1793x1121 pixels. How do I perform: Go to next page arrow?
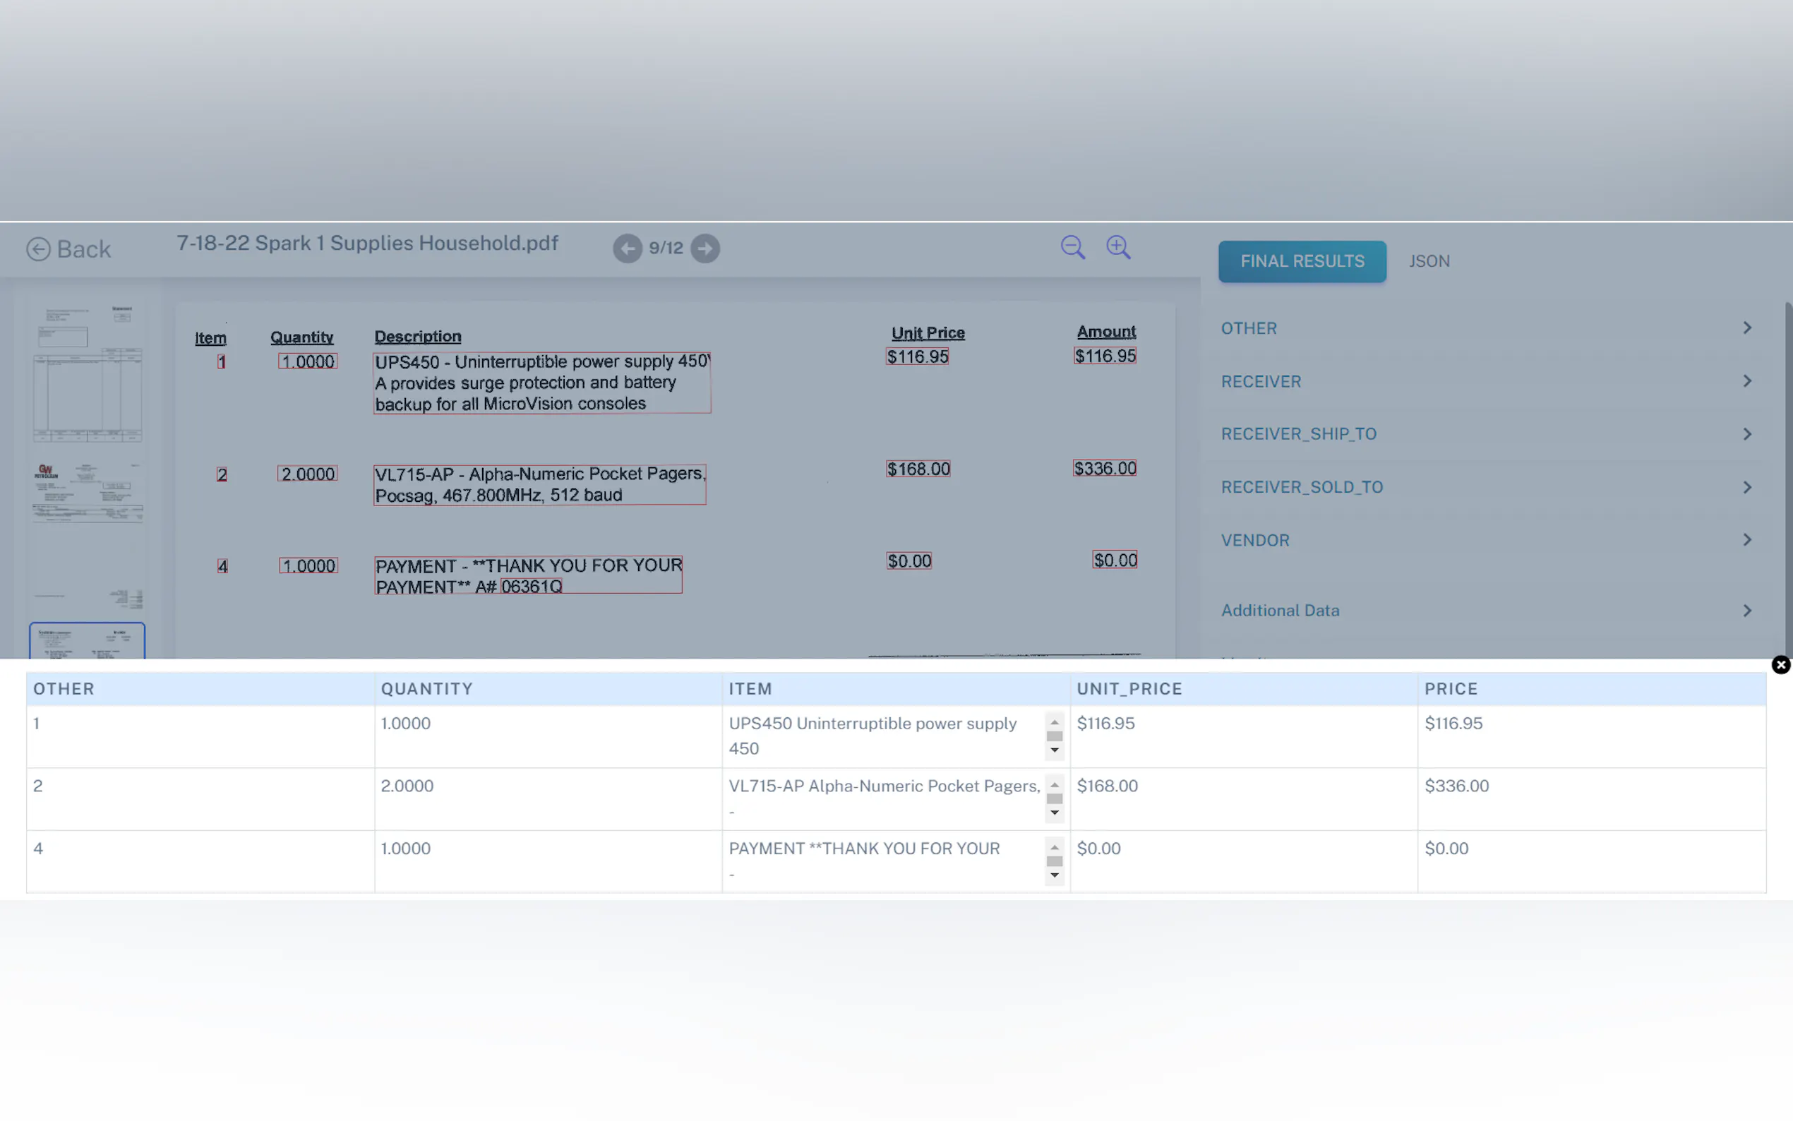click(x=705, y=248)
